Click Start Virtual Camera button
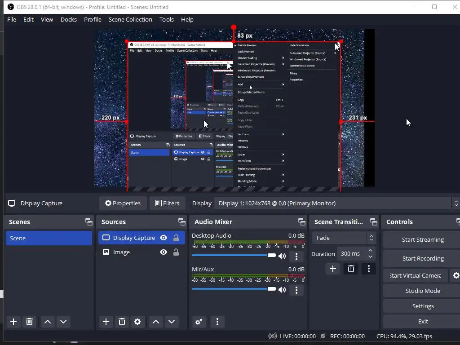Screen dimensions: 460x345 (416, 275)
